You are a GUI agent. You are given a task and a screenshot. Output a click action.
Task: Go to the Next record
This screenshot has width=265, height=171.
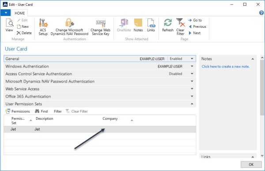click(194, 33)
